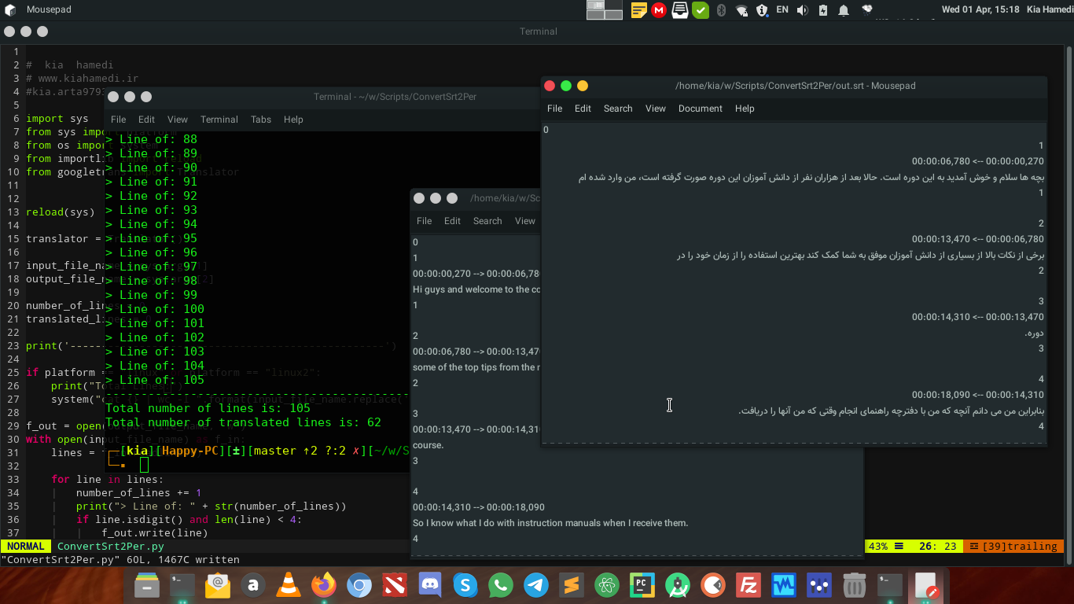This screenshot has height=604, width=1074.
Task: Open the notifications bell icon
Action: (844, 10)
